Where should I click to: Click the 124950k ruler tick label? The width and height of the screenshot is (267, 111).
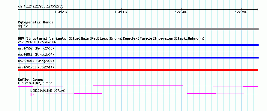click(241, 12)
